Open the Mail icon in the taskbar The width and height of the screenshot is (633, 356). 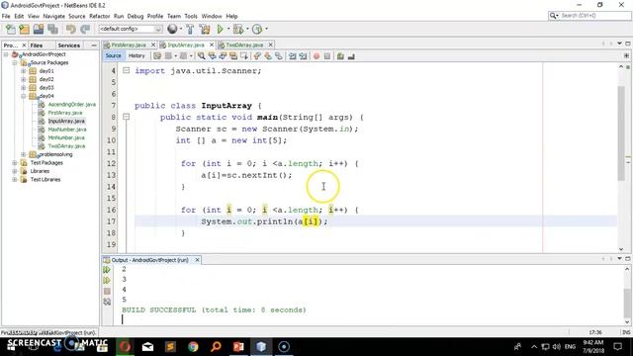point(147,346)
